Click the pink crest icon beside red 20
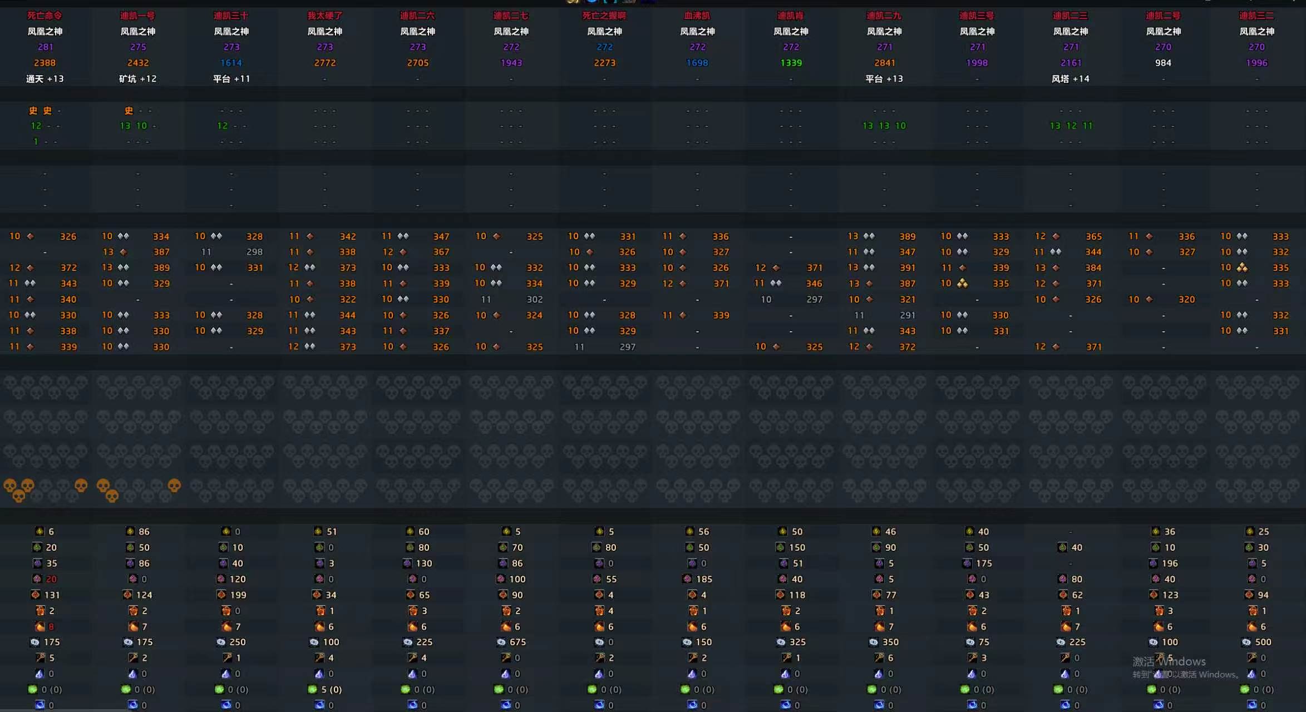The image size is (1306, 712). 37,579
